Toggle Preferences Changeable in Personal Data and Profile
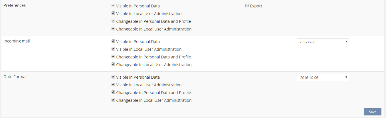Viewport: 386px width, 118px height. click(113, 21)
